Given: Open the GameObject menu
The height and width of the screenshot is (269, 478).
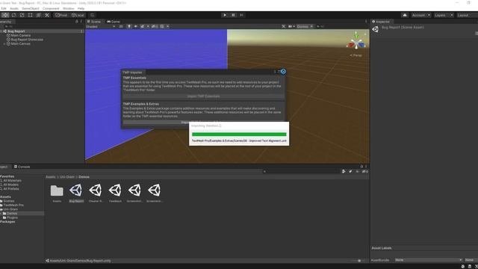Looking at the screenshot, I should point(31,8).
